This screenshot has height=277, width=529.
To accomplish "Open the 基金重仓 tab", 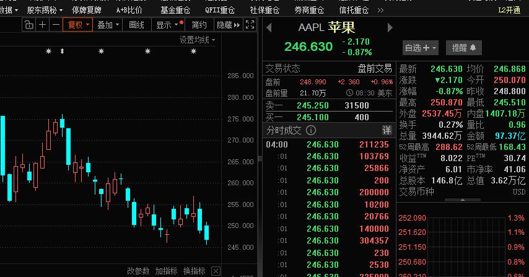I will pyautogui.click(x=175, y=11).
